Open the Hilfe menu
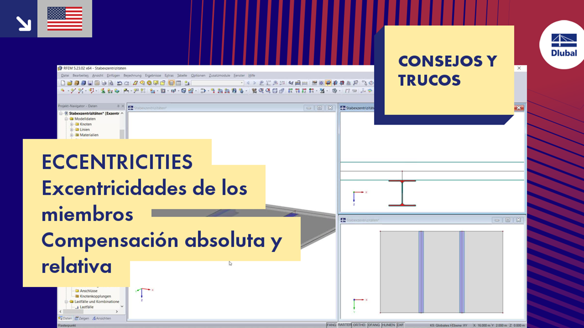The height and width of the screenshot is (328, 584). click(x=252, y=76)
